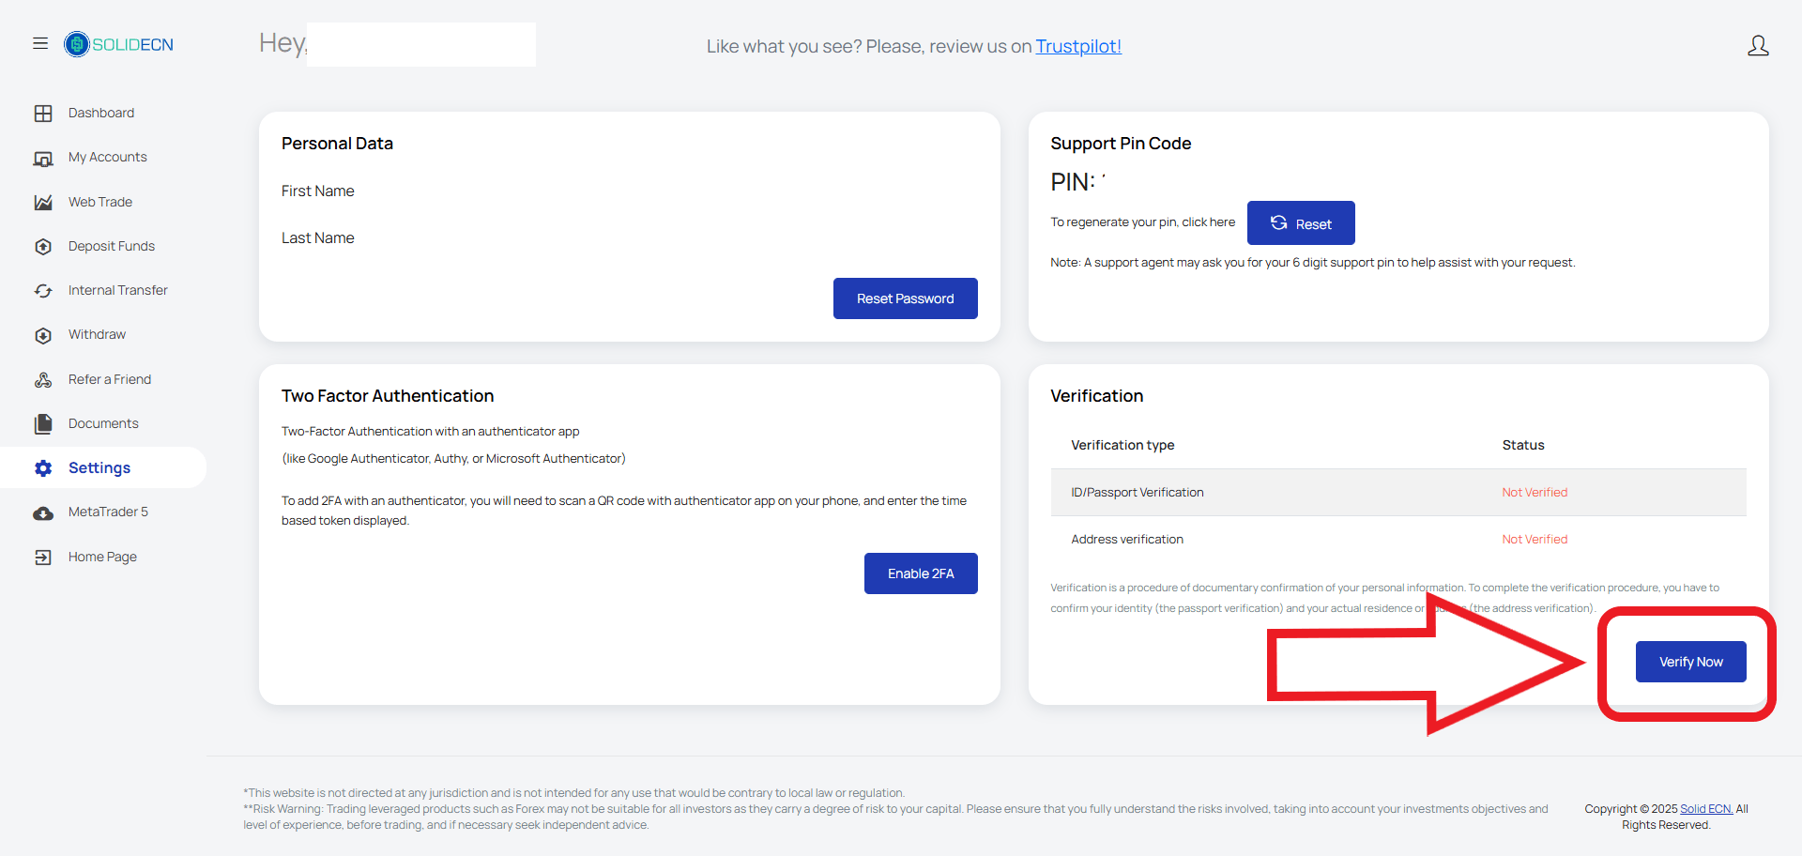Open the user profile icon
The width and height of the screenshot is (1802, 856).
[1758, 45]
